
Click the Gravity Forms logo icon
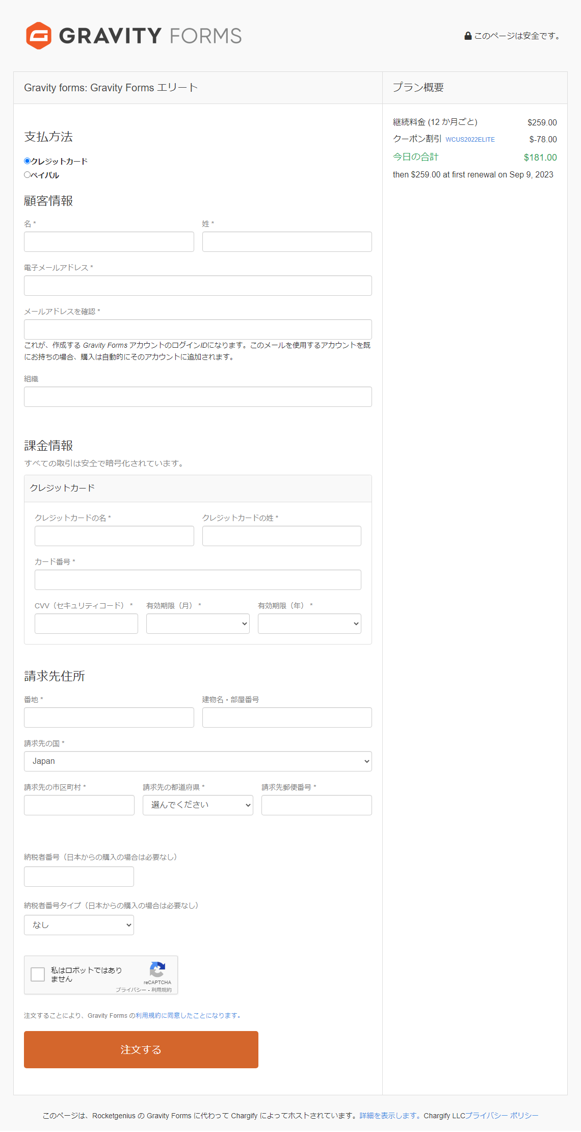tap(39, 36)
